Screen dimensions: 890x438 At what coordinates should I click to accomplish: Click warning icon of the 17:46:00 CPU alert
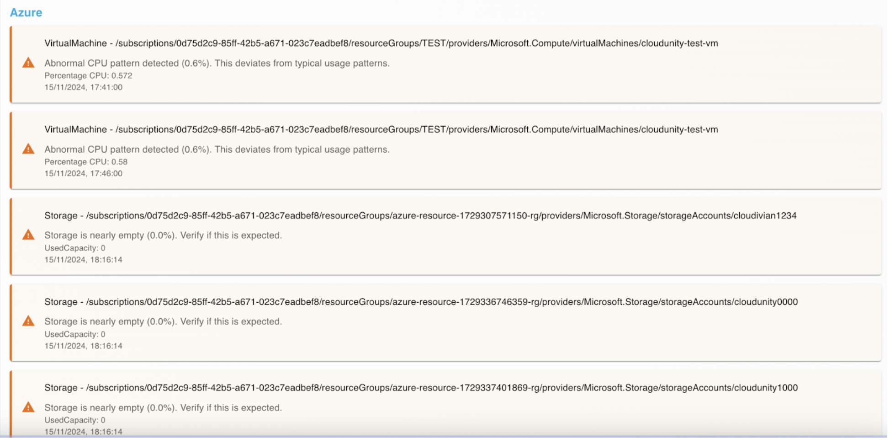coord(28,149)
